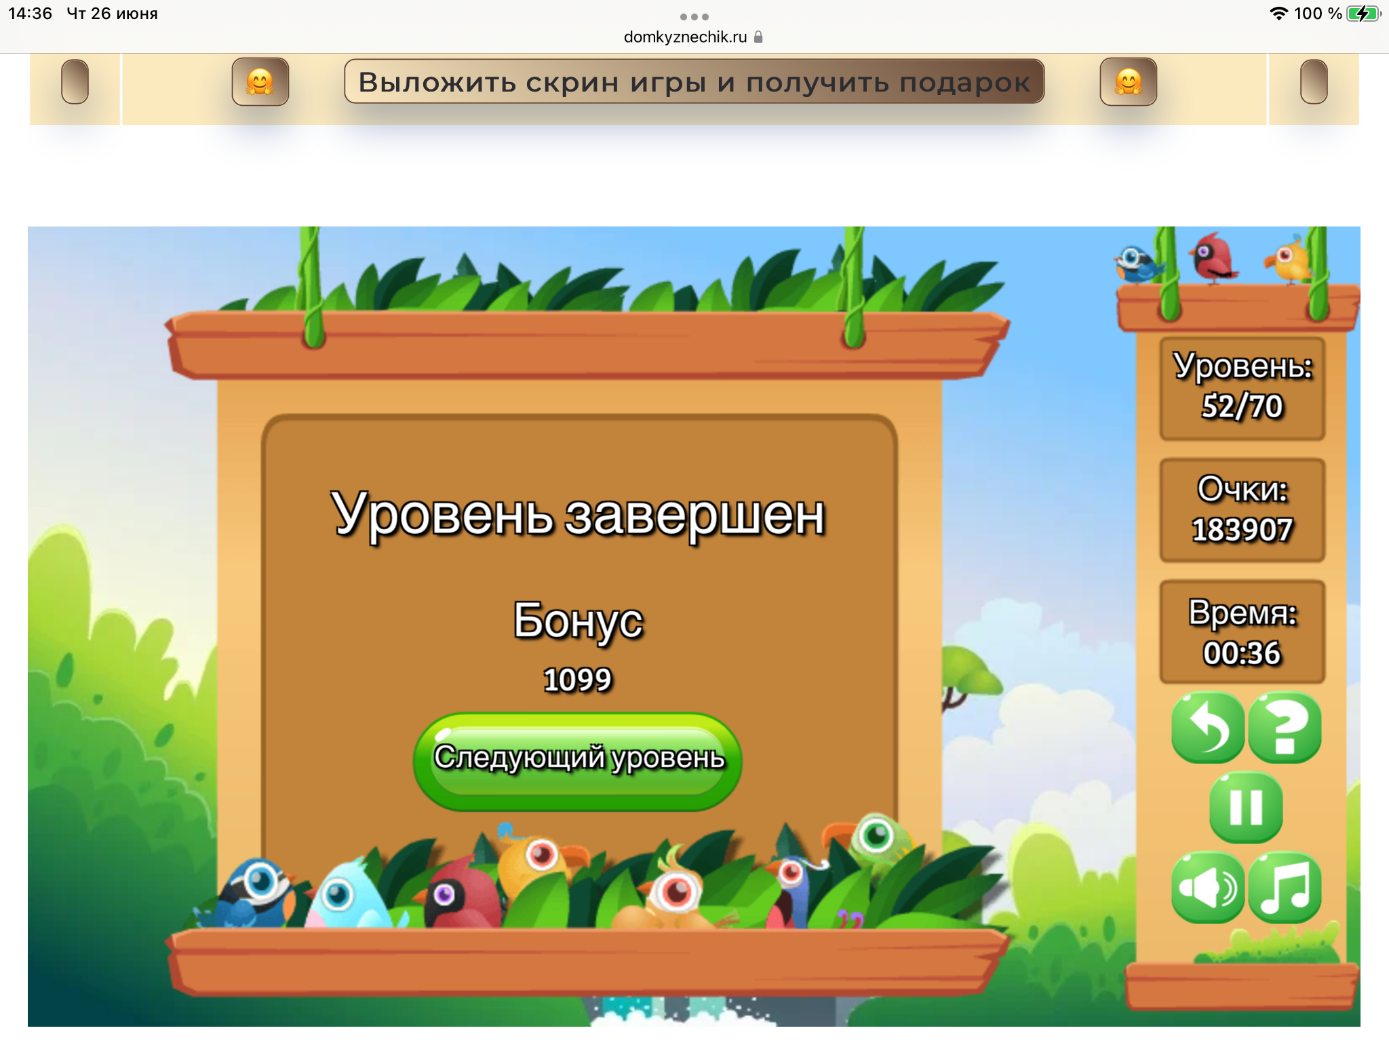The height and width of the screenshot is (1042, 1389).
Task: Start the next level with Следующий уровень
Action: click(x=578, y=761)
